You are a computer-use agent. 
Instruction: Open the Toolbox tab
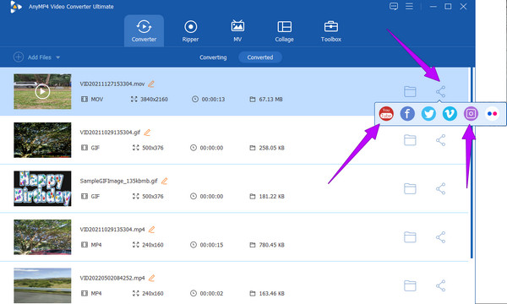pyautogui.click(x=331, y=31)
